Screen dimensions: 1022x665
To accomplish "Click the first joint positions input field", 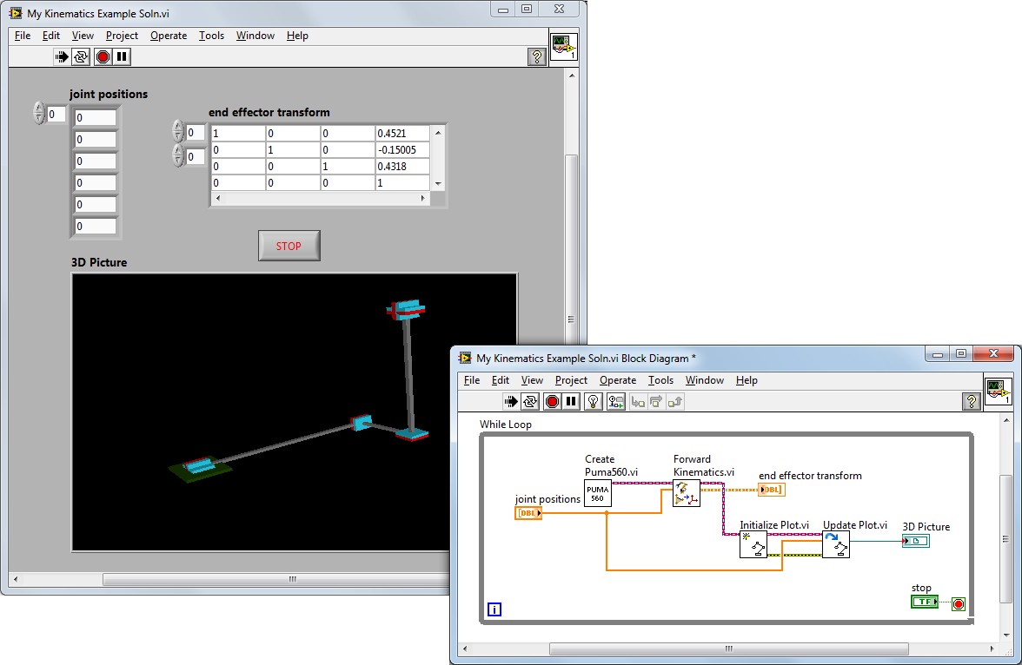I will coord(95,118).
